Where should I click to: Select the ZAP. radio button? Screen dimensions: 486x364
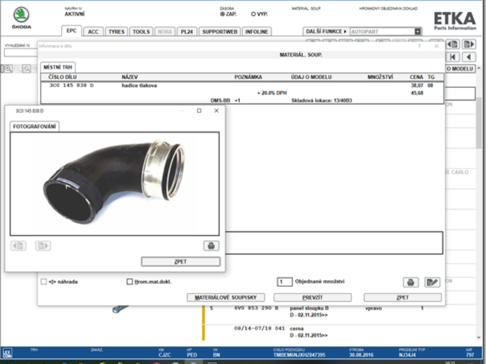[222, 13]
